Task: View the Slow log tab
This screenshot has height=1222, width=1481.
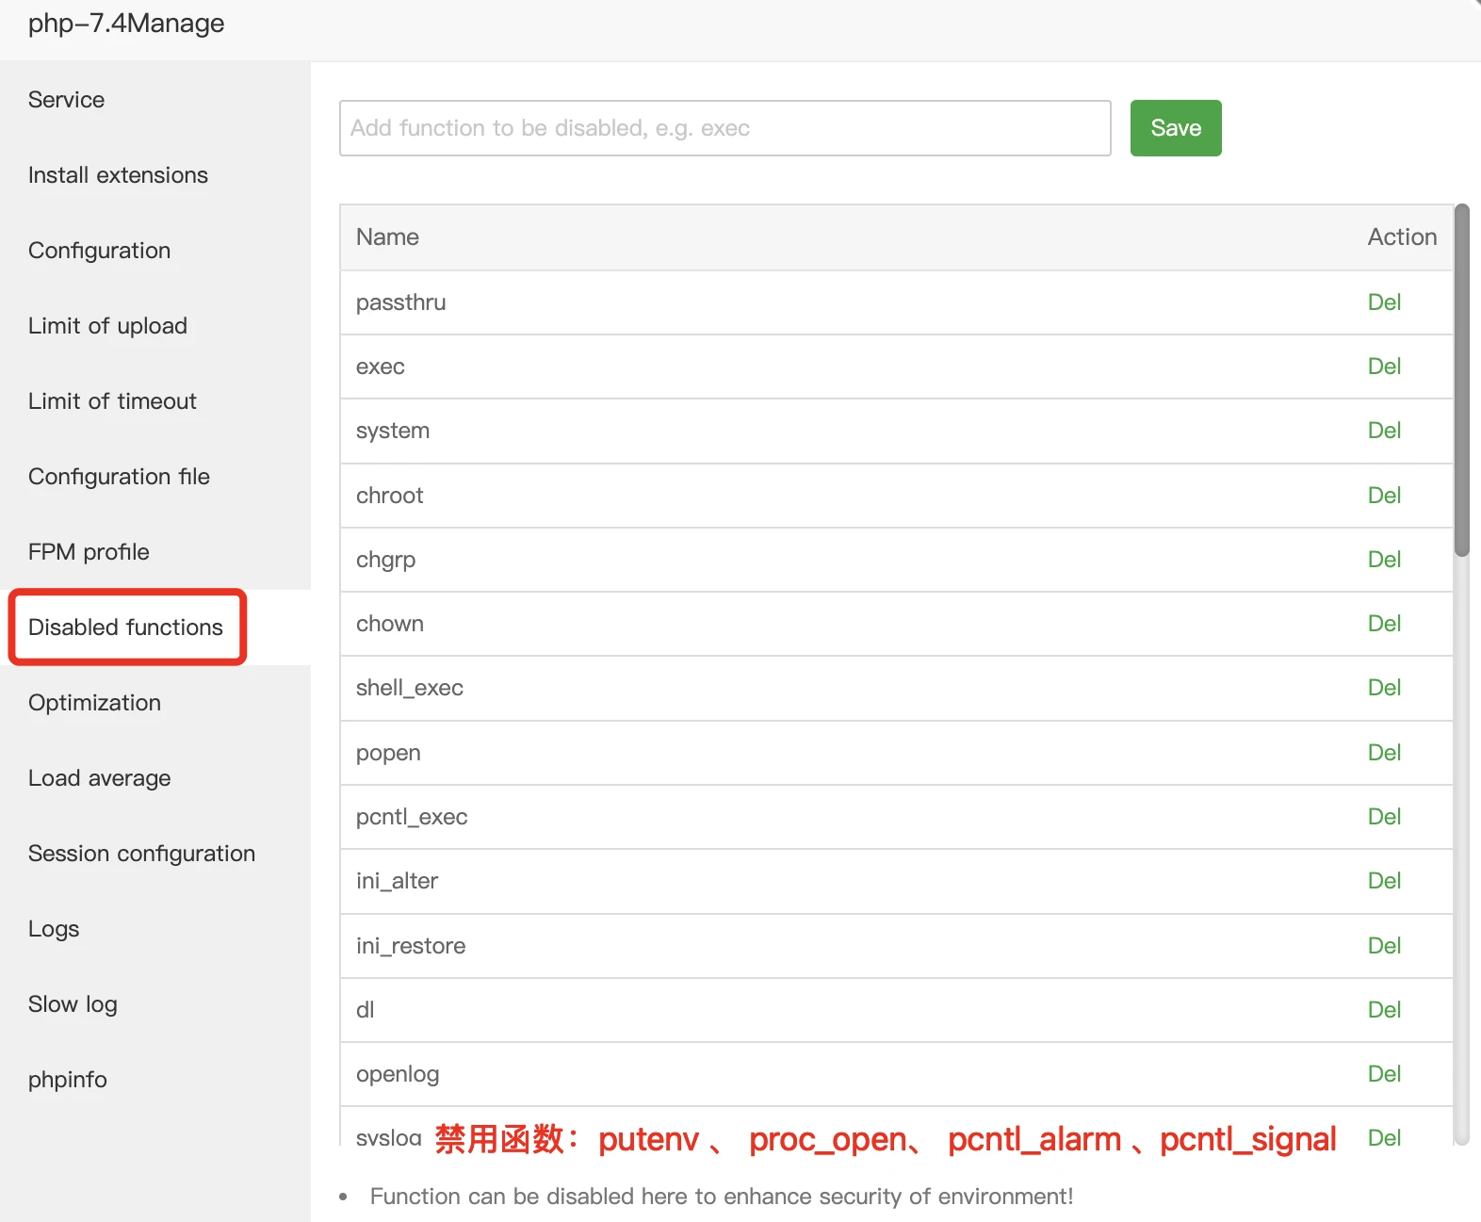Action: 73,1004
